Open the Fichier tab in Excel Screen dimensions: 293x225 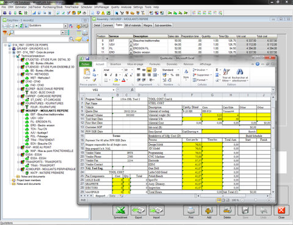point(85,64)
